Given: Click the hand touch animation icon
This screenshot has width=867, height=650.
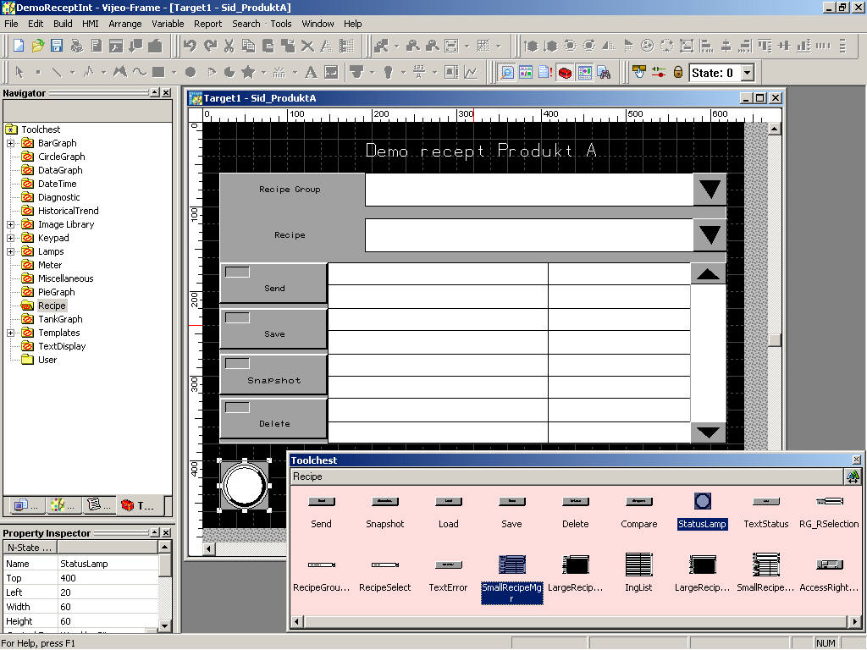Looking at the screenshot, I should click(x=639, y=73).
